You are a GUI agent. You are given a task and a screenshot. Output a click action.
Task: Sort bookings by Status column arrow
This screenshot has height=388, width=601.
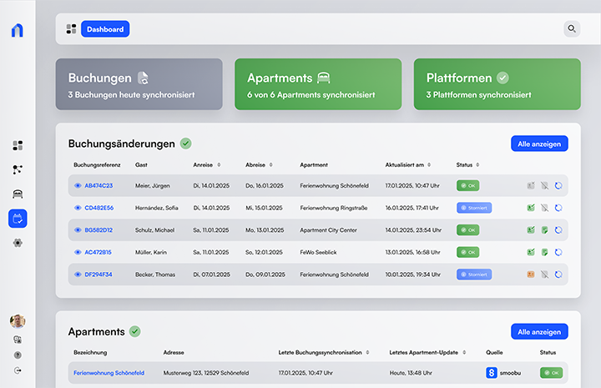coord(478,164)
